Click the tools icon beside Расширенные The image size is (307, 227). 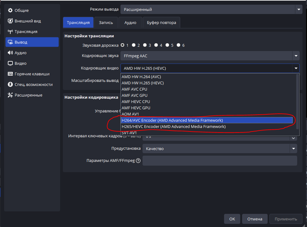coord(10,95)
